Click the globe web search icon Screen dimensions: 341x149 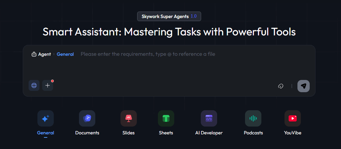coord(34,85)
